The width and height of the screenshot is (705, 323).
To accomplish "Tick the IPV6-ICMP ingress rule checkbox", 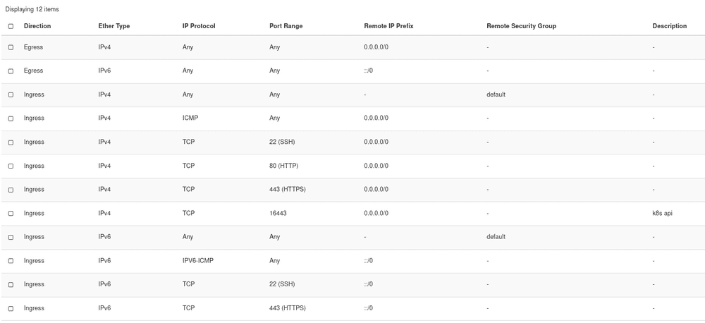I will [x=11, y=261].
